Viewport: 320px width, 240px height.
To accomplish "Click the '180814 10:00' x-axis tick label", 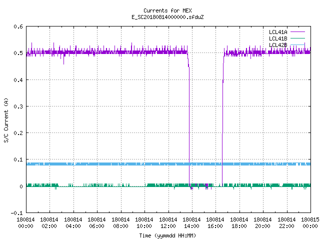I will pos(144,223).
